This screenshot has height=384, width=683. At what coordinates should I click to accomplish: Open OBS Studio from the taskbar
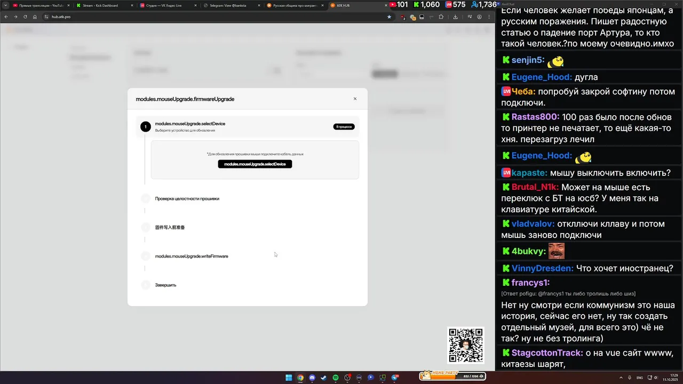tap(347, 378)
